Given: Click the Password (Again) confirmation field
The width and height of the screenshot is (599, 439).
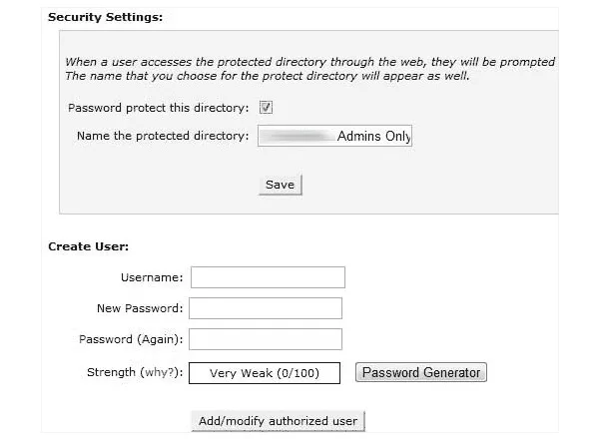Looking at the screenshot, I should pyautogui.click(x=266, y=339).
